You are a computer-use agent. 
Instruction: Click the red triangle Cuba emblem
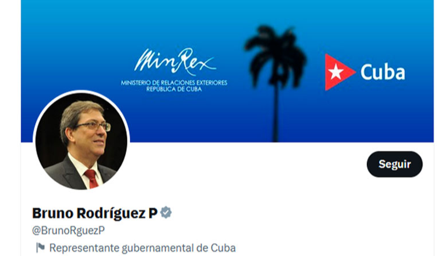coord(340,72)
